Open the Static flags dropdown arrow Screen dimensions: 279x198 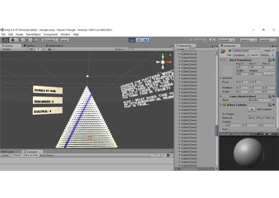[x=273, y=51]
